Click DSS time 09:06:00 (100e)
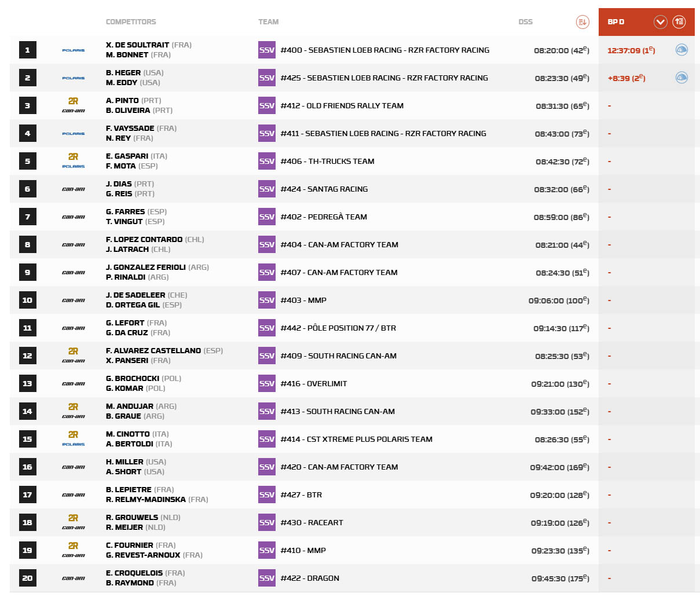Screen dimensions: 700x597 (559, 301)
